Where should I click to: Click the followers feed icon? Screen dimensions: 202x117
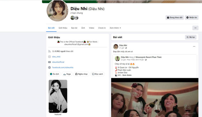click(49, 51)
